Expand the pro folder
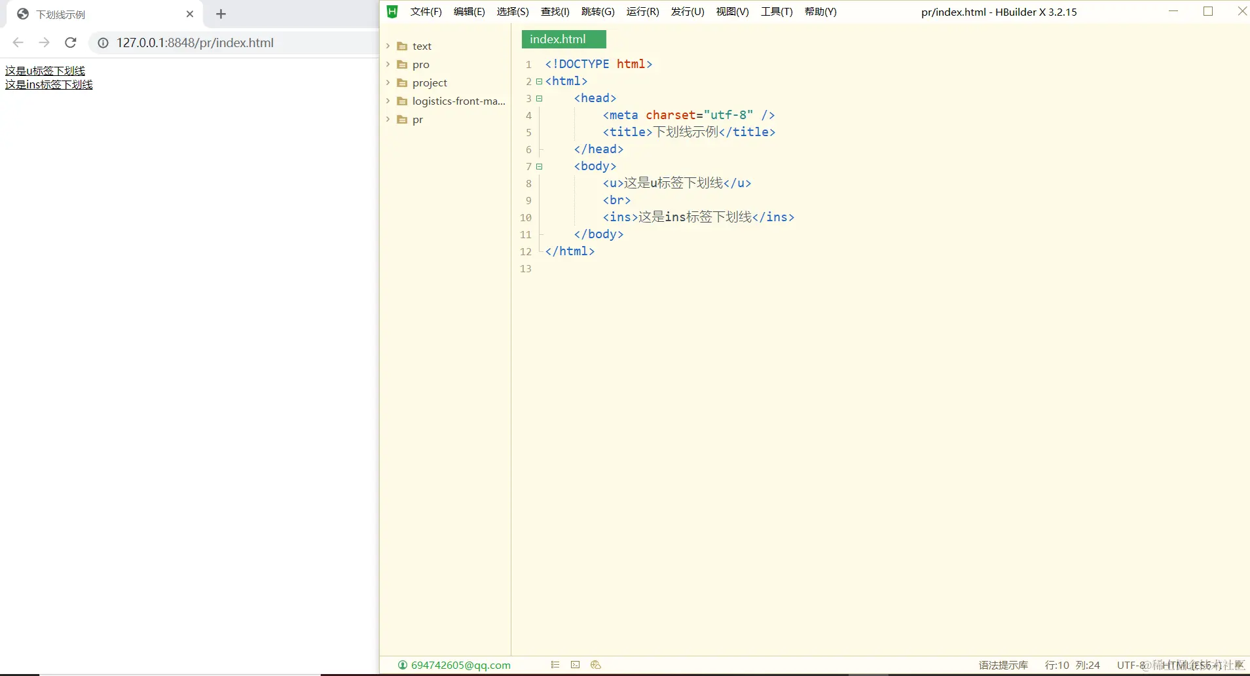Screen dimensions: 1250x676 (388, 64)
